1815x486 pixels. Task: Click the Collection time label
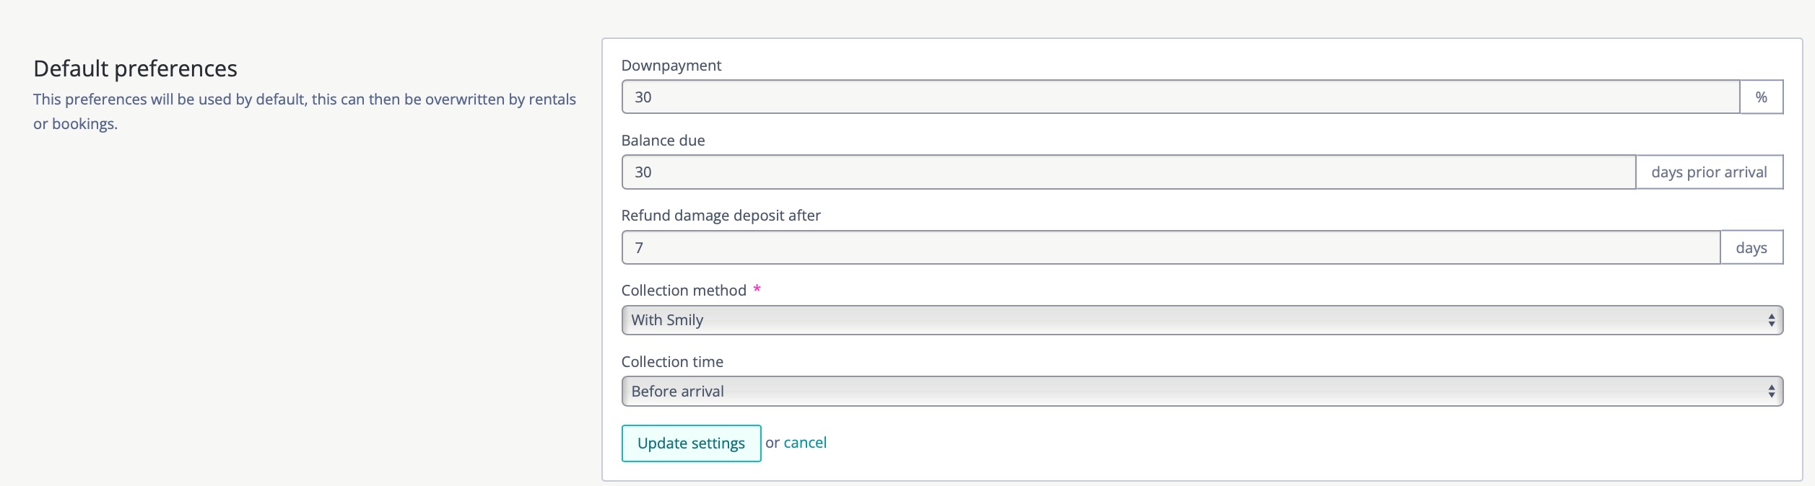click(671, 362)
